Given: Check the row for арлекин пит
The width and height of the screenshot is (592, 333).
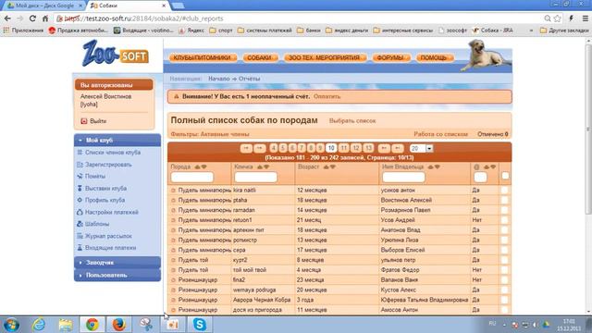Looking at the screenshot, I should 505,230.
